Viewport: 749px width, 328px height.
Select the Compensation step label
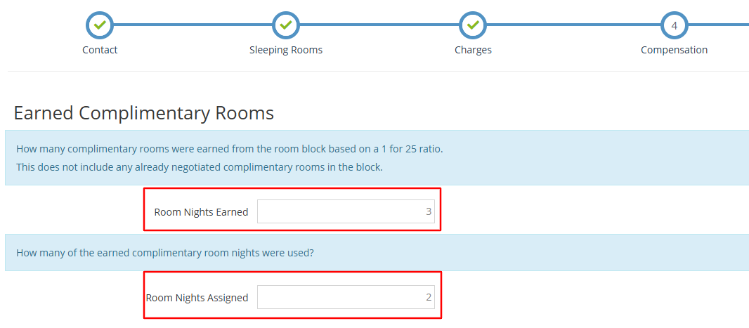[x=674, y=50]
